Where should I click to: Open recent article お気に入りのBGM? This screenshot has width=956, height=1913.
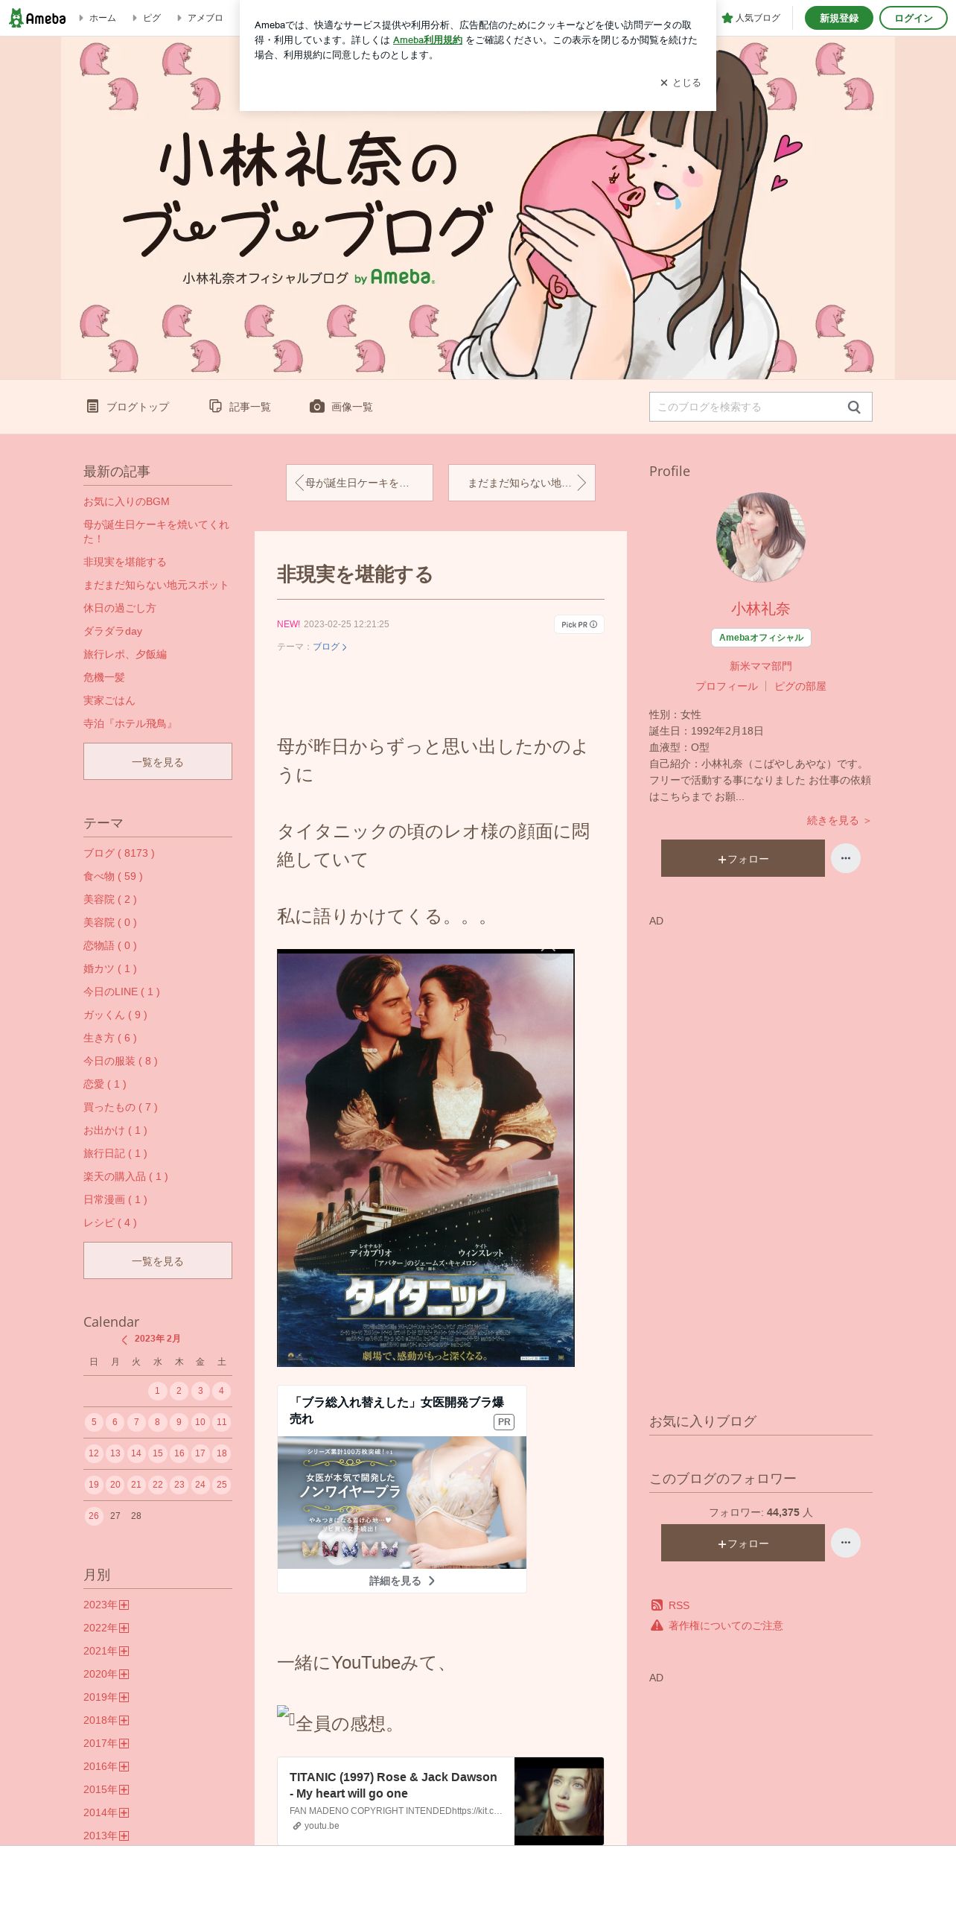click(127, 501)
